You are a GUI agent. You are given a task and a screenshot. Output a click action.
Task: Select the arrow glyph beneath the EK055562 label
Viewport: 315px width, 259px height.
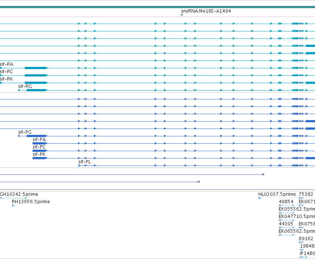286,213
